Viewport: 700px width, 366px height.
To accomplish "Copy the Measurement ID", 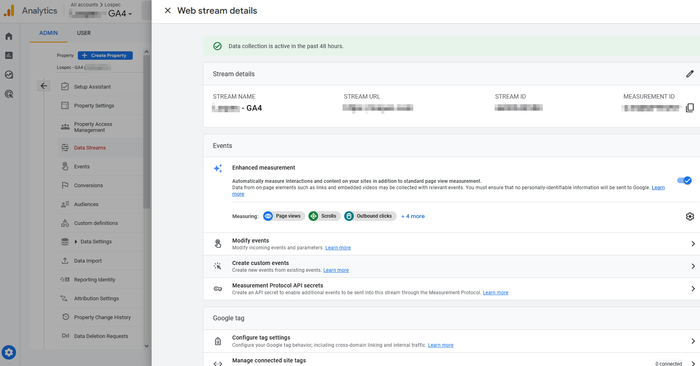I will point(690,108).
